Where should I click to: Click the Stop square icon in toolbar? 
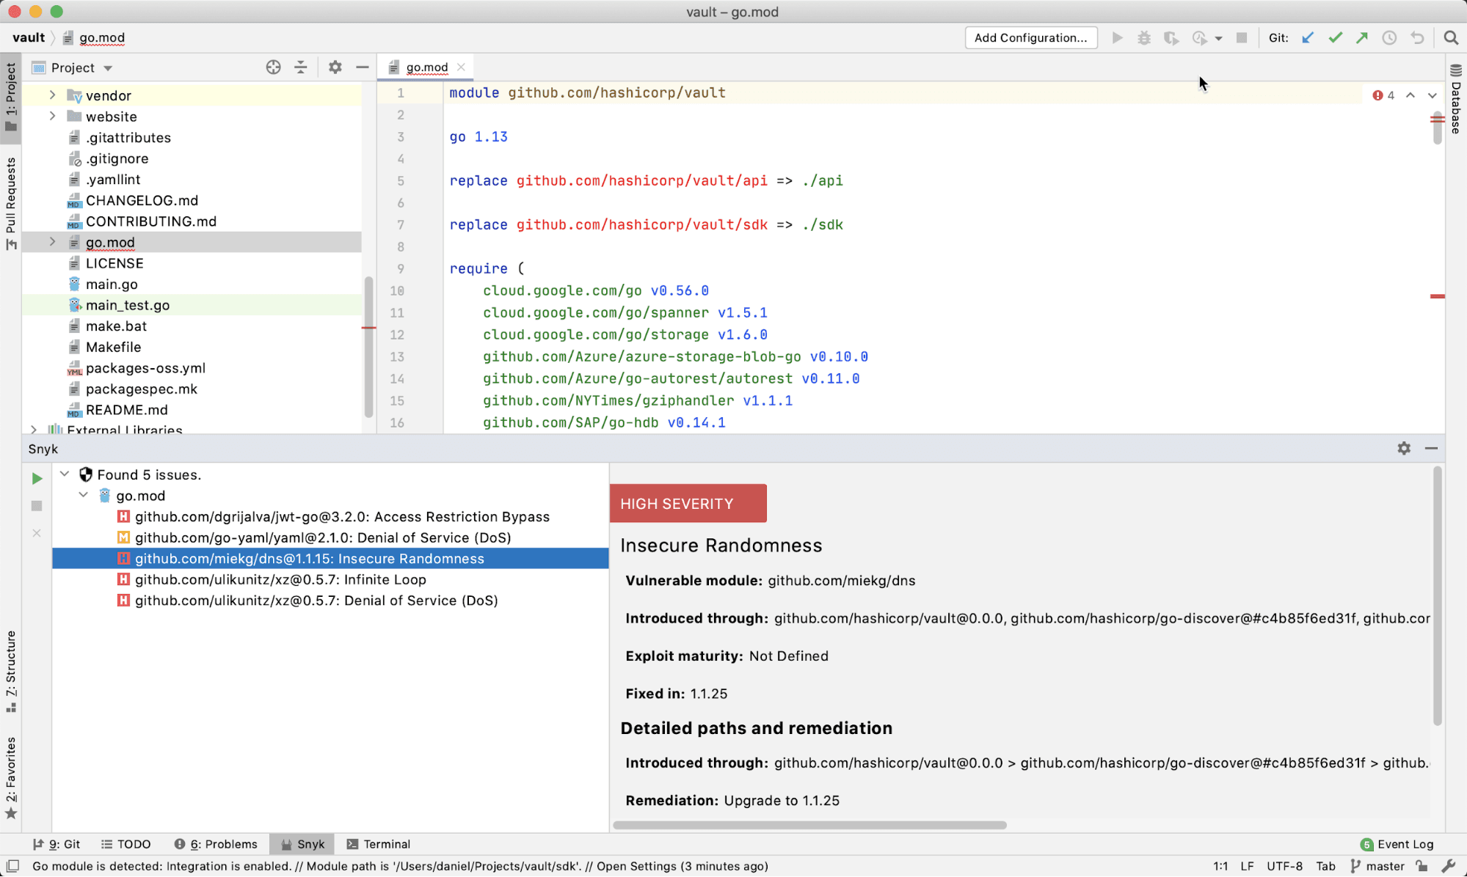coord(1242,37)
